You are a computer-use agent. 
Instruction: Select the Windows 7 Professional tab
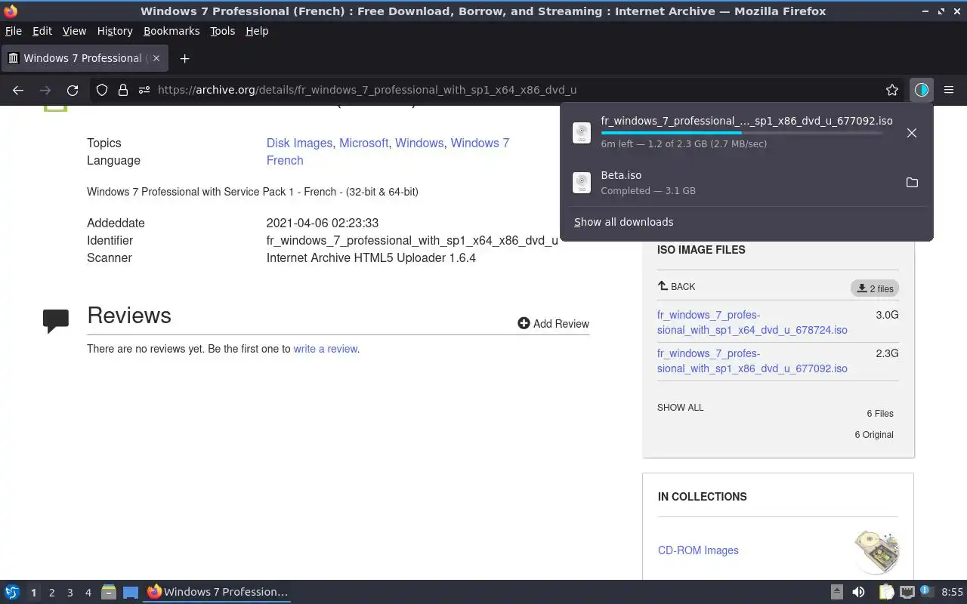tap(83, 58)
